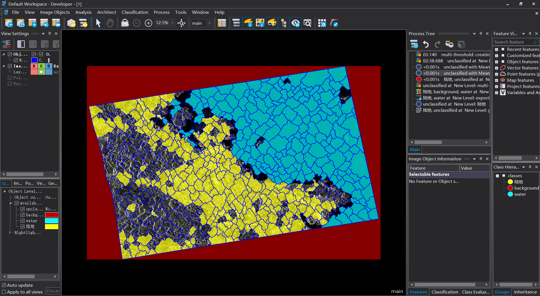540x296 pixels.
Task: Click the yellow 陆地 color swatch
Action: click(x=51, y=227)
